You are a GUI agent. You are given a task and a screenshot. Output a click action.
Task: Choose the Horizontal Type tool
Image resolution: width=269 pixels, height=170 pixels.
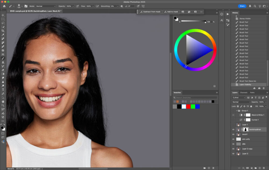(3, 90)
